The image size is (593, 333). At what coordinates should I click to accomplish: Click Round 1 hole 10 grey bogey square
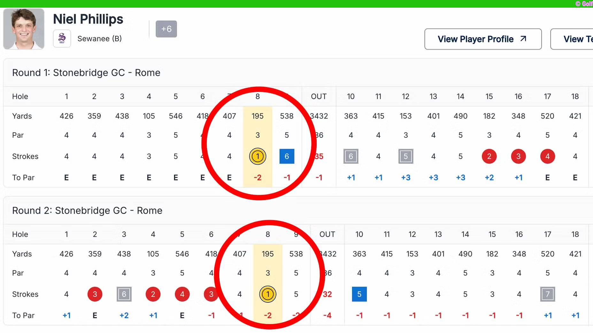click(x=351, y=156)
